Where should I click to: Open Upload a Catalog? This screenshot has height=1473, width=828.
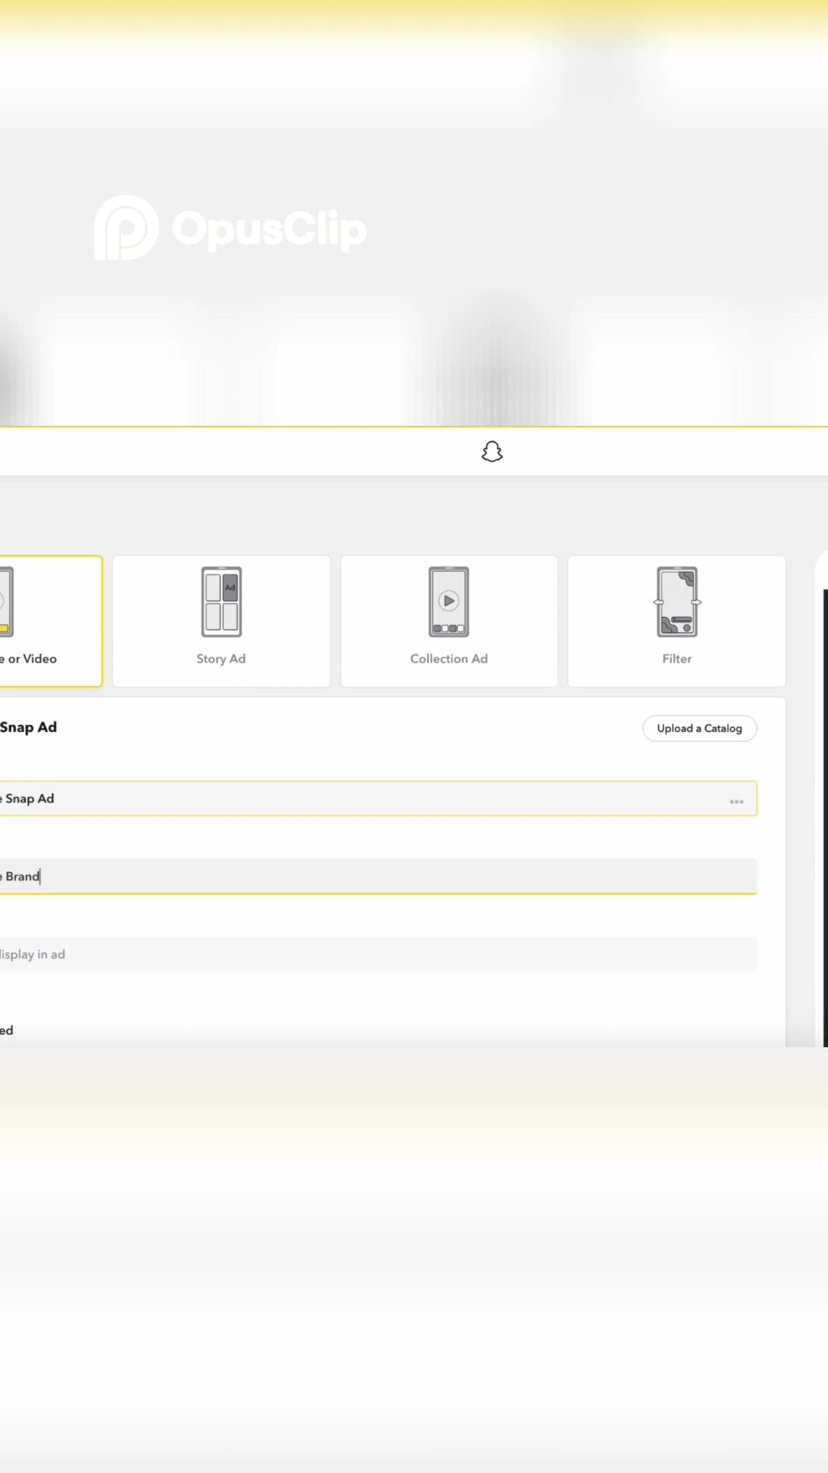(699, 728)
